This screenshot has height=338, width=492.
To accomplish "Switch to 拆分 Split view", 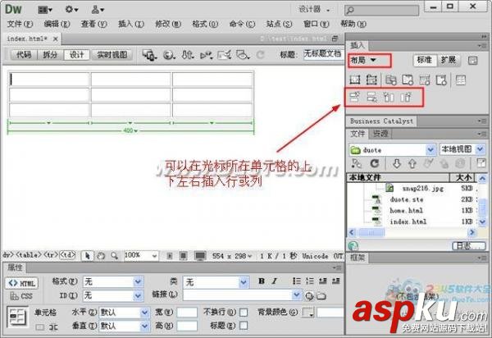I will coord(50,55).
